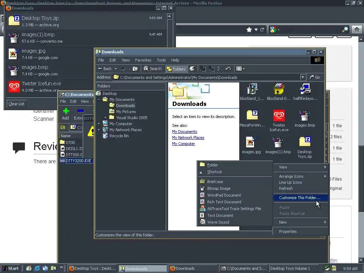The width and height of the screenshot is (364, 273).
Task: Open Internet Explorer from Quick Launch
Action: 37,268
